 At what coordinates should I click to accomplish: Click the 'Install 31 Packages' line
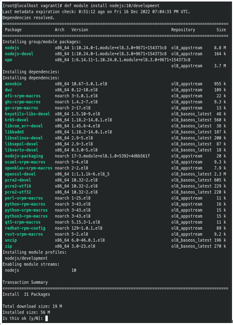[26, 294]
